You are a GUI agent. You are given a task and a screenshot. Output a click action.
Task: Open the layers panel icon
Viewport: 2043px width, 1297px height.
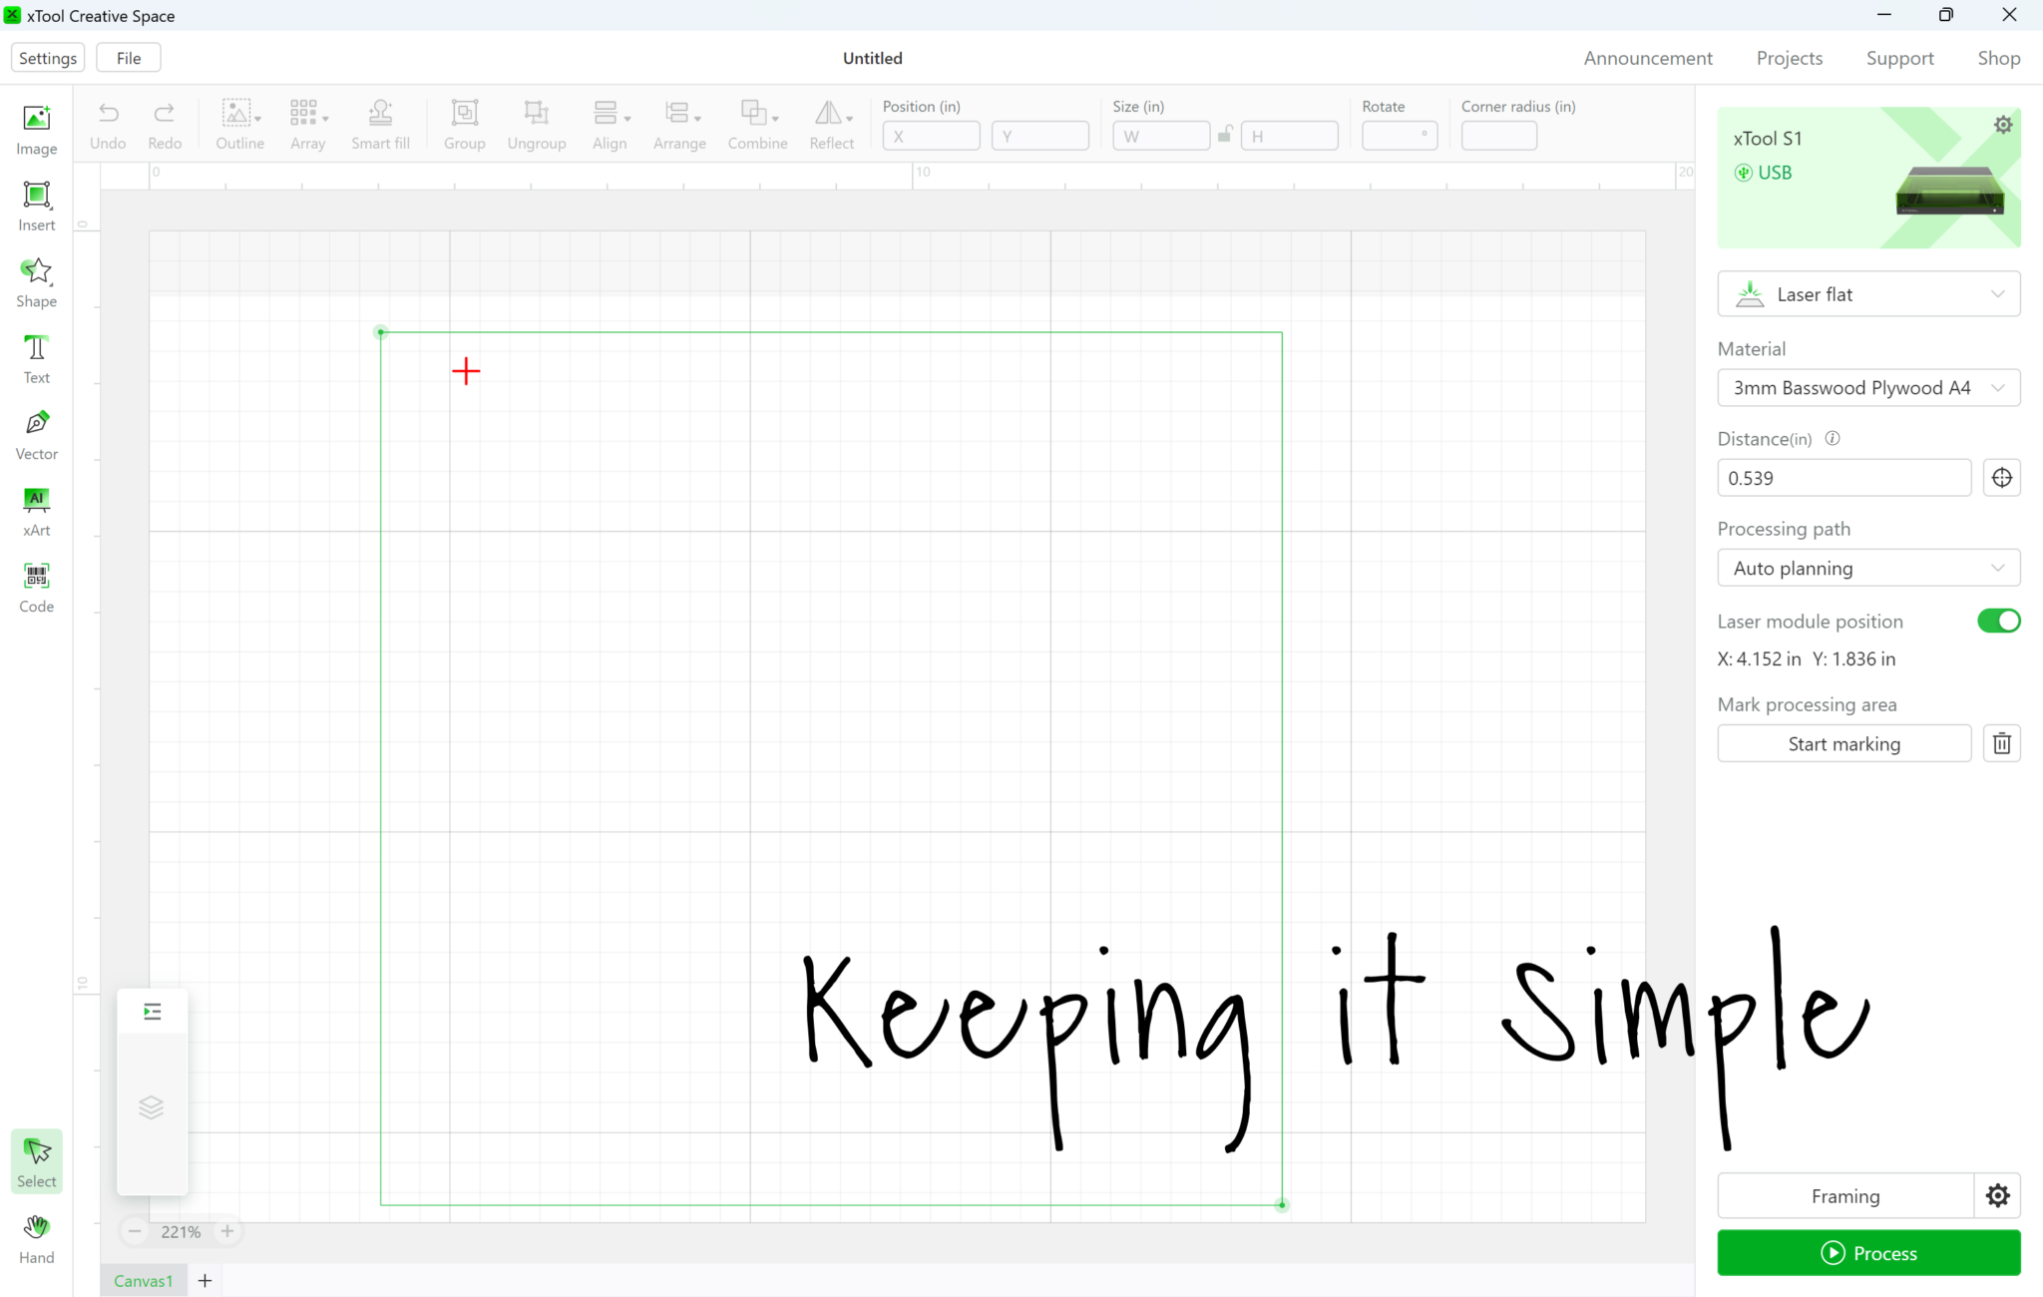[152, 1107]
